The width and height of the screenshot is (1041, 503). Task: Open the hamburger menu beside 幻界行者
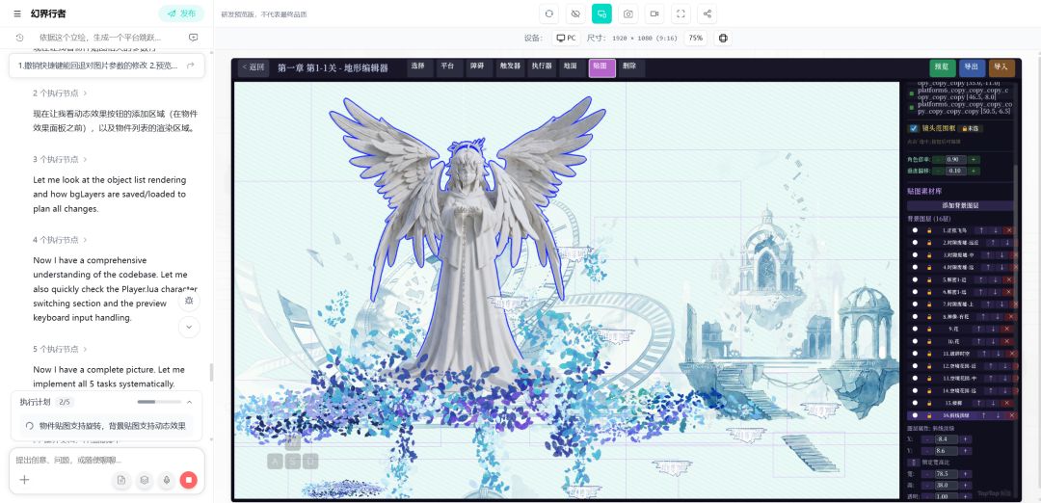17,13
